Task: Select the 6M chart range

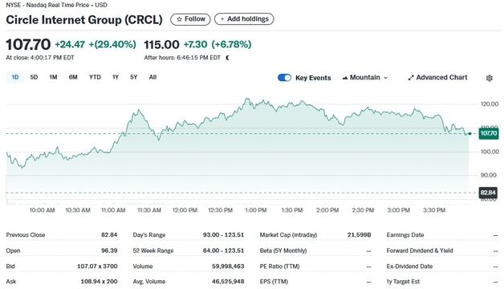Action: point(73,77)
